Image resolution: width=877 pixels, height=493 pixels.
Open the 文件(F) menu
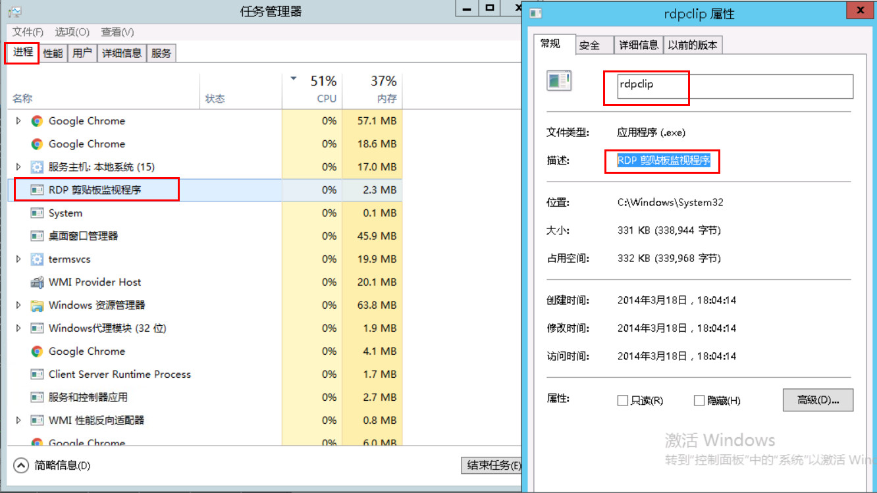(x=28, y=32)
